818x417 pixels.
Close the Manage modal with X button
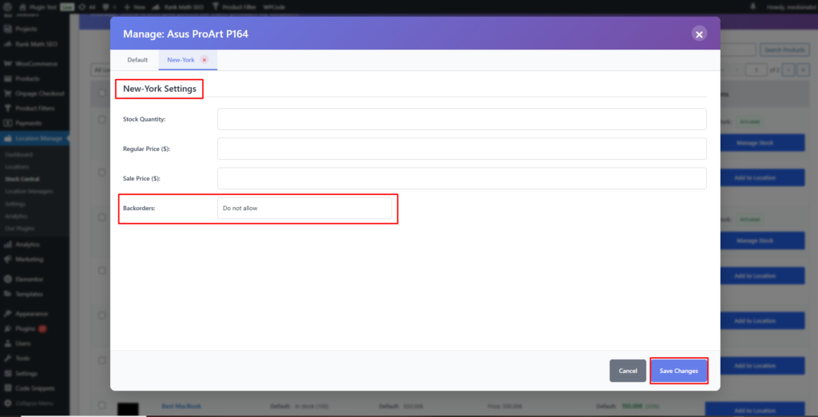coord(699,34)
